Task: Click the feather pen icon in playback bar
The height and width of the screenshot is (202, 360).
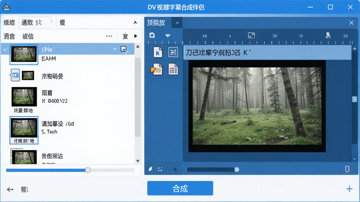Action: pyautogui.click(x=150, y=169)
